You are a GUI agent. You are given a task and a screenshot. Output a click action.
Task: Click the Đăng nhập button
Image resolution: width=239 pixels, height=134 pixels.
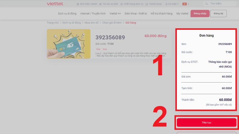pos(200,13)
